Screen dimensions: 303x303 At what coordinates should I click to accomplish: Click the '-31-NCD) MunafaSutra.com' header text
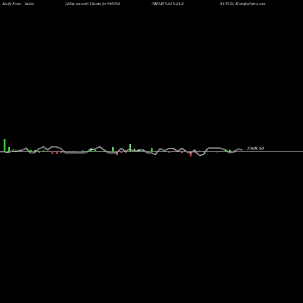(x=242, y=4)
